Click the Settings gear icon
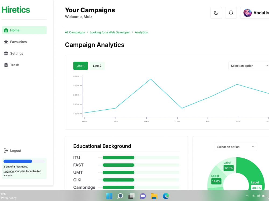269x201 pixels. click(x=6, y=53)
